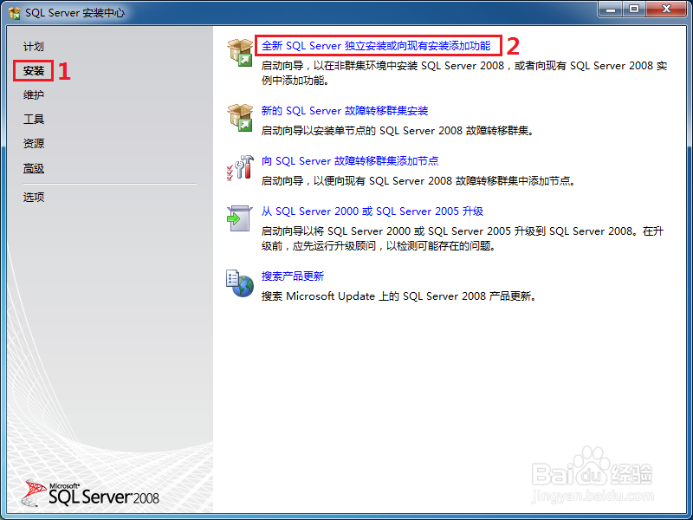Screen dimensions: 693x520
Task: Open 全新 SQL Server 独立安装或向现有安装添加功能
Action: [x=377, y=43]
